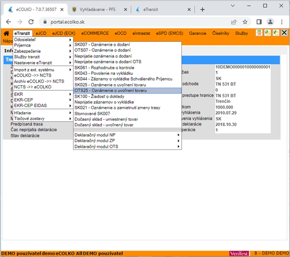Click the green arrows C icon
Viewport: 290px width, 257px height.
point(276,33)
